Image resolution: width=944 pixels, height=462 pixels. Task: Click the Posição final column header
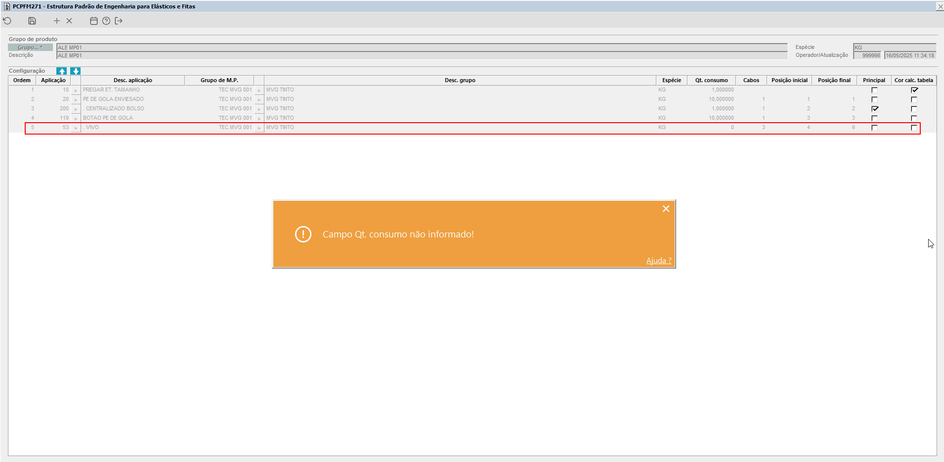[x=834, y=80]
